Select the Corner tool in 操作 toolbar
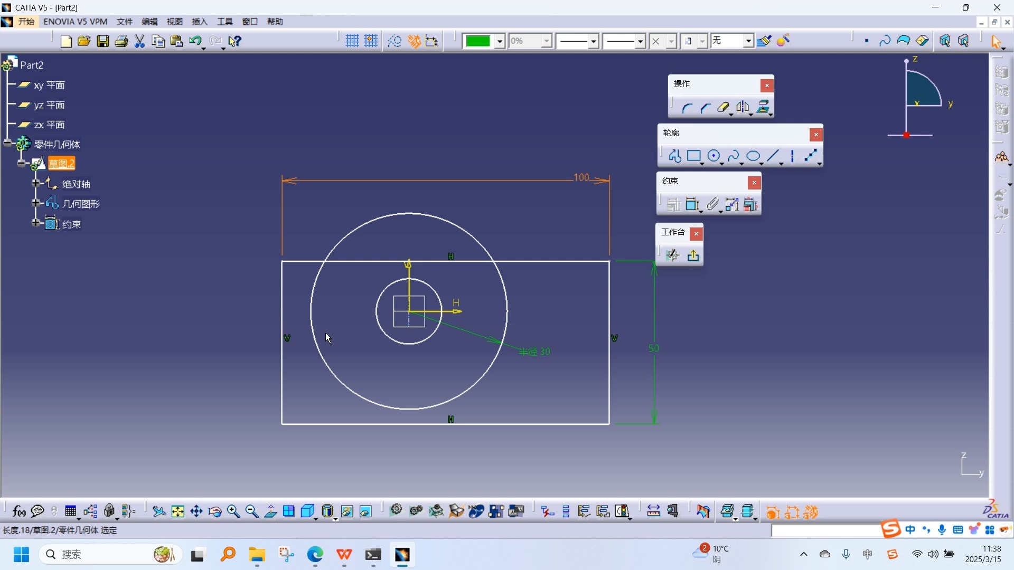The width and height of the screenshot is (1014, 570). [687, 108]
